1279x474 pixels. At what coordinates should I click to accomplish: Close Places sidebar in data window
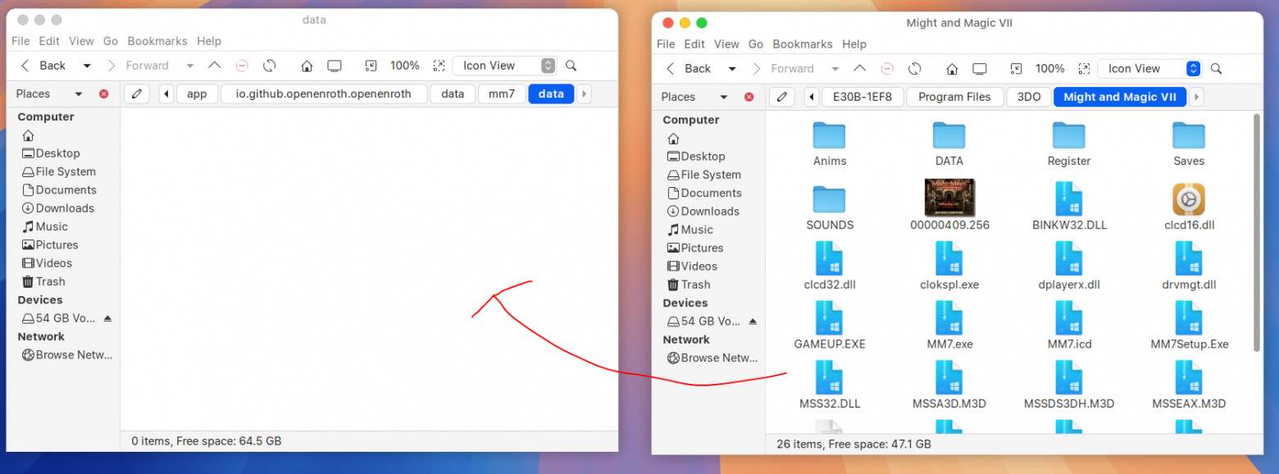tap(103, 93)
